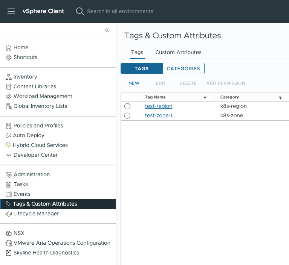Viewport: 289px width, 265px height.
Task: Switch to the Custom Attributes tab
Action: 178,53
